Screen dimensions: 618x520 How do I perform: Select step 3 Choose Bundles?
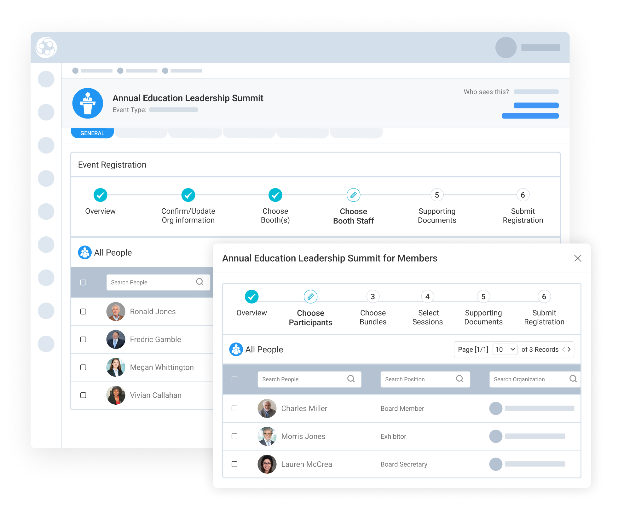tap(373, 297)
